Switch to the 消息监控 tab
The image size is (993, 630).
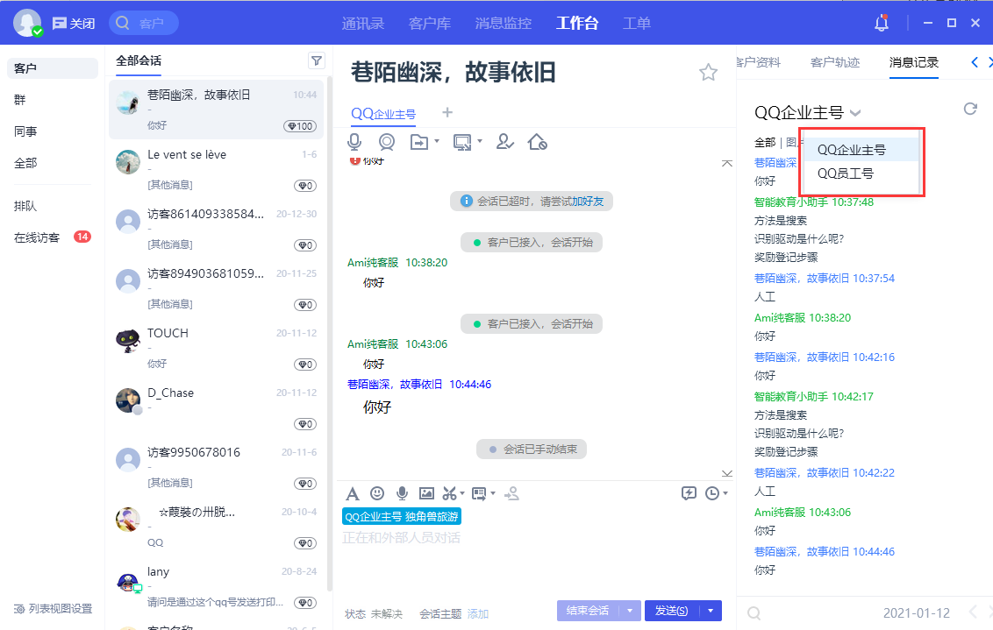click(x=503, y=24)
